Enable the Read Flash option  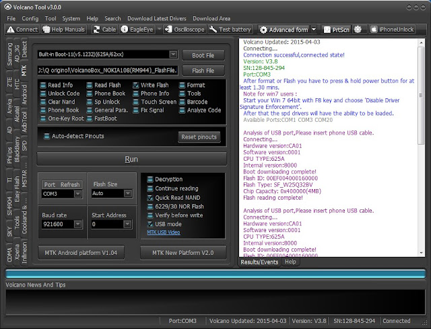[90, 85]
